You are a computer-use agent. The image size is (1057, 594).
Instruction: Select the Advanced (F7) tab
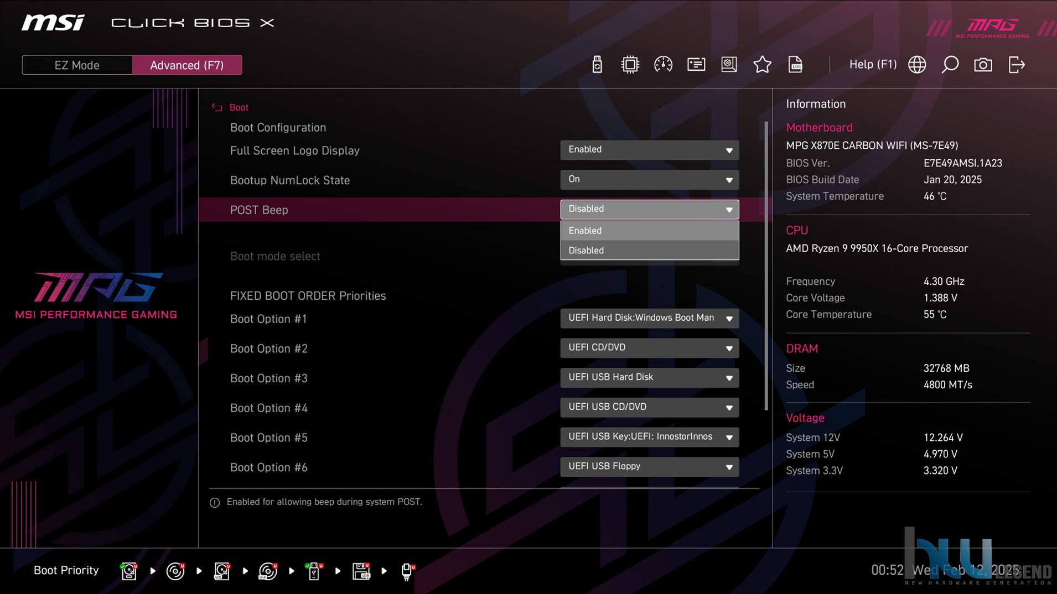[187, 65]
